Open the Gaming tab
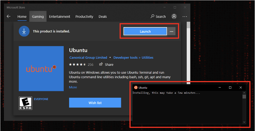 (x=38, y=16)
